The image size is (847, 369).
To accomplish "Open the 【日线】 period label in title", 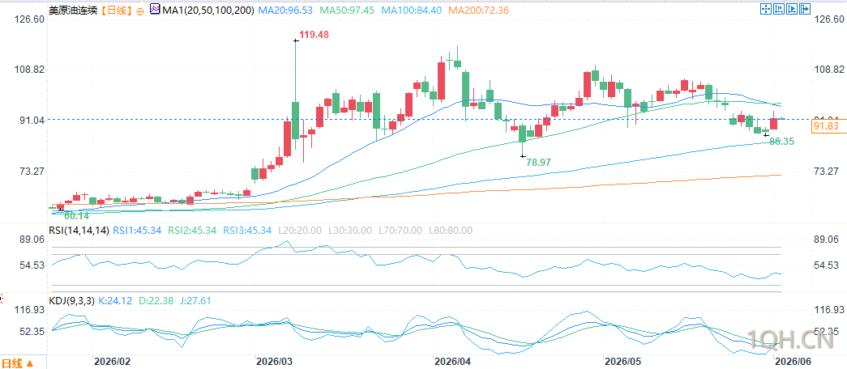I will [x=116, y=11].
